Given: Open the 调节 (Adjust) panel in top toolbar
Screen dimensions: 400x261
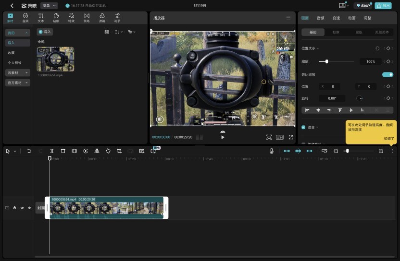Looking at the screenshot, I should pos(117,18).
